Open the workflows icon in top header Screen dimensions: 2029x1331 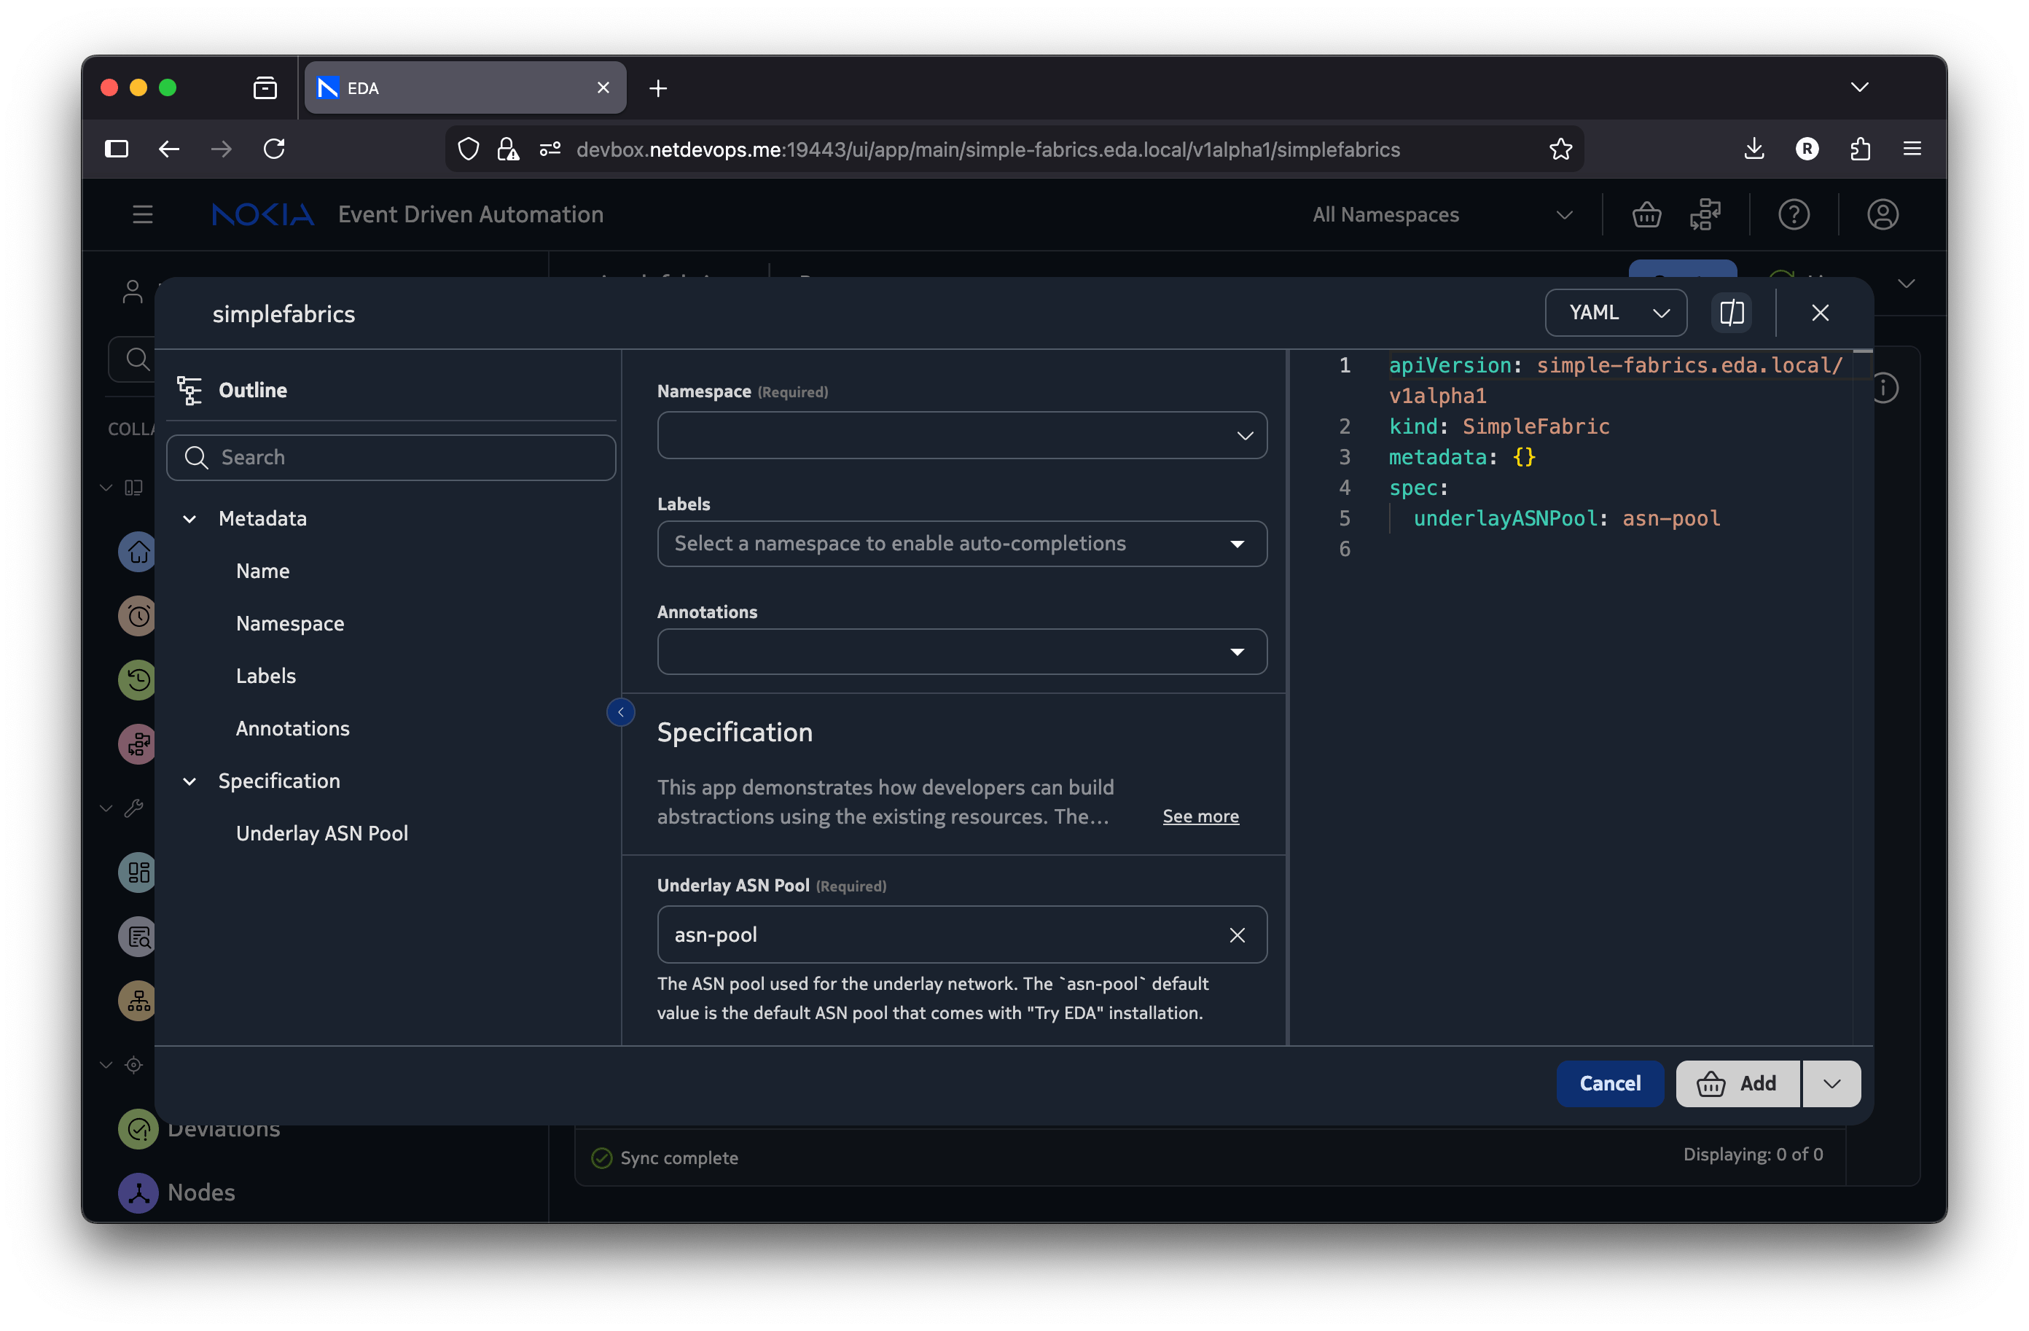pyautogui.click(x=1705, y=215)
